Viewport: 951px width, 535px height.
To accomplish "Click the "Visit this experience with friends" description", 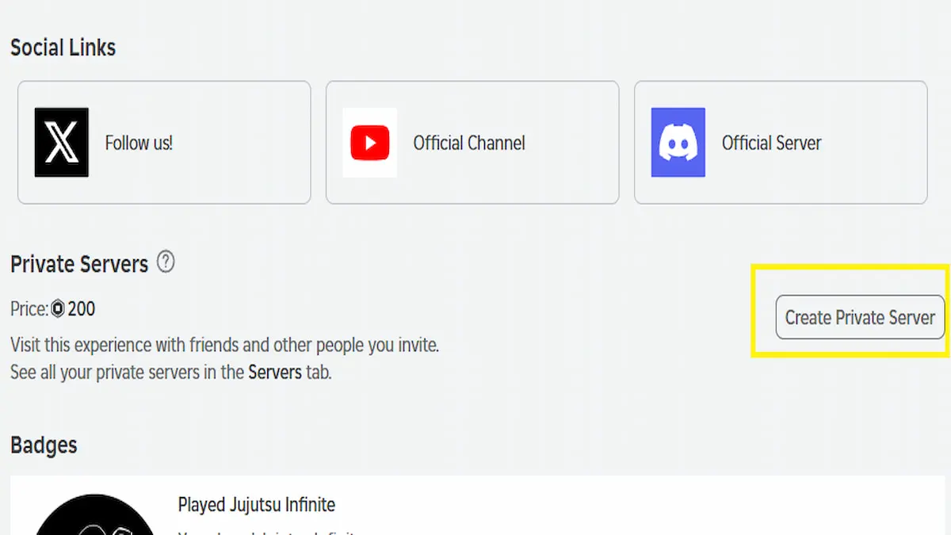I will [224, 346].
